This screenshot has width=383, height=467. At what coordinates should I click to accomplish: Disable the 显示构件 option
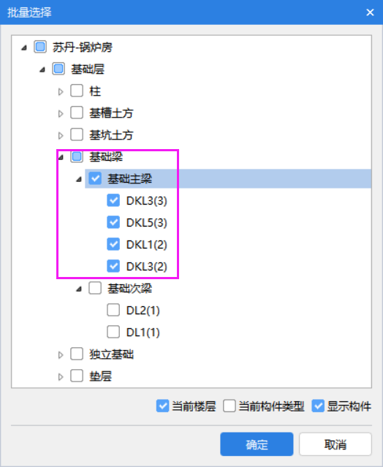318,406
